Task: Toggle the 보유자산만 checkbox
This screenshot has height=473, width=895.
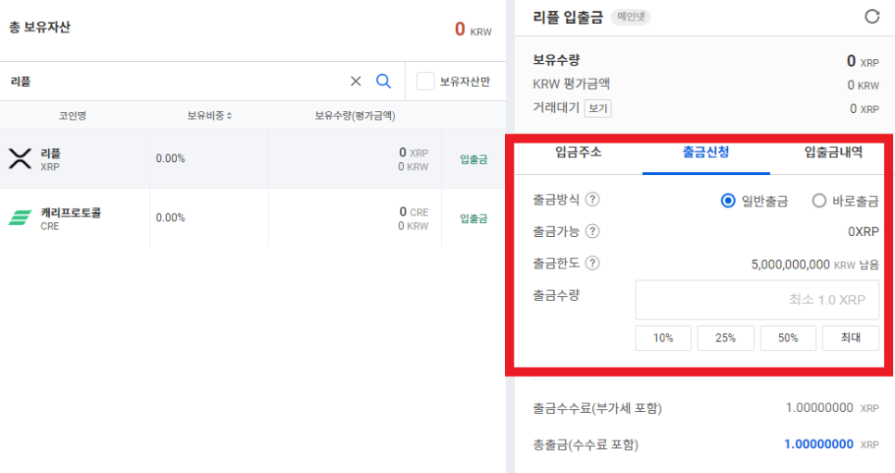Action: [x=425, y=81]
